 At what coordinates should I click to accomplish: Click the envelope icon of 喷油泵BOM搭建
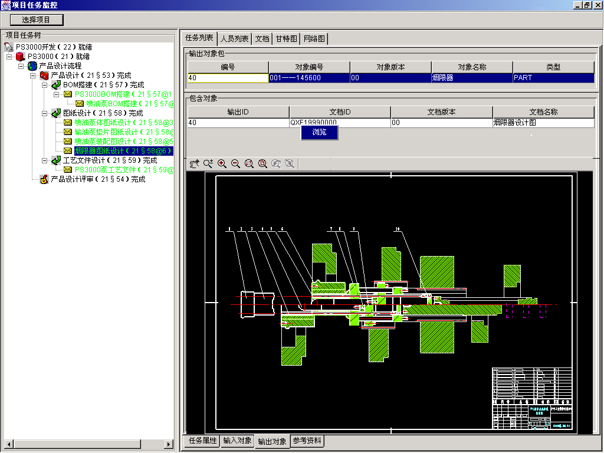[x=80, y=104]
